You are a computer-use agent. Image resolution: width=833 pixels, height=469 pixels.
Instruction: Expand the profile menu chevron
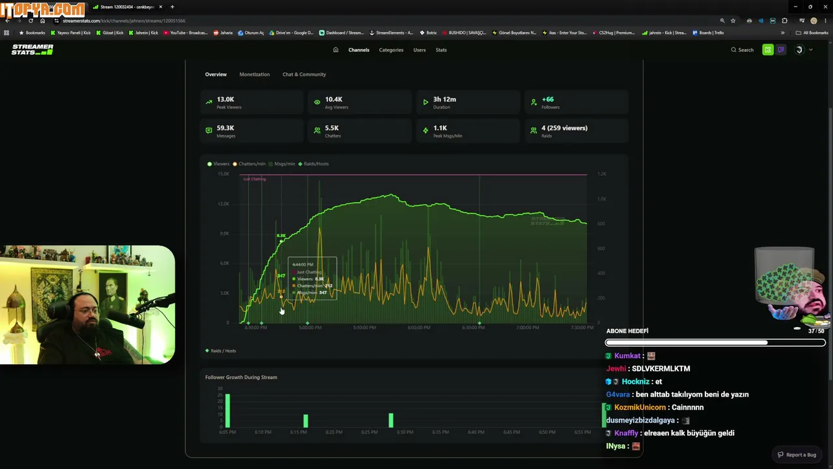click(810, 50)
